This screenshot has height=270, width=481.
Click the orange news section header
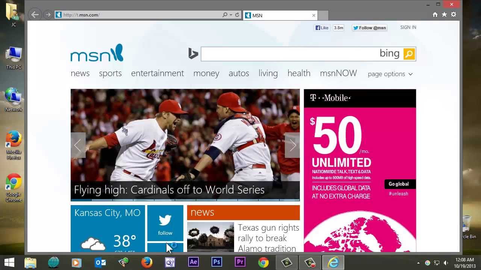(x=244, y=212)
